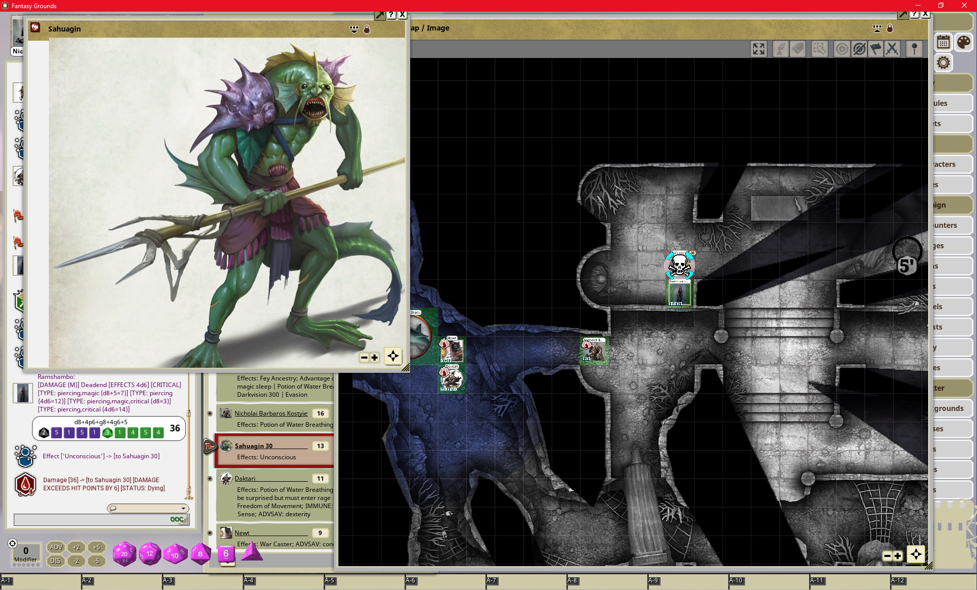Screen dimensions: 977x590
Task: Open Sahuagin 30 combat tracker entry
Action: (x=253, y=446)
